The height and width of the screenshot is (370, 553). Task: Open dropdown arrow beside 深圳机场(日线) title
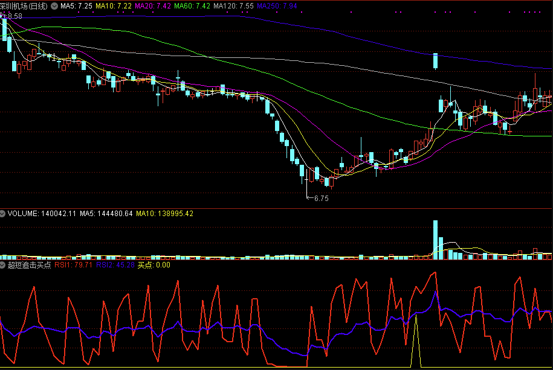point(54,5)
